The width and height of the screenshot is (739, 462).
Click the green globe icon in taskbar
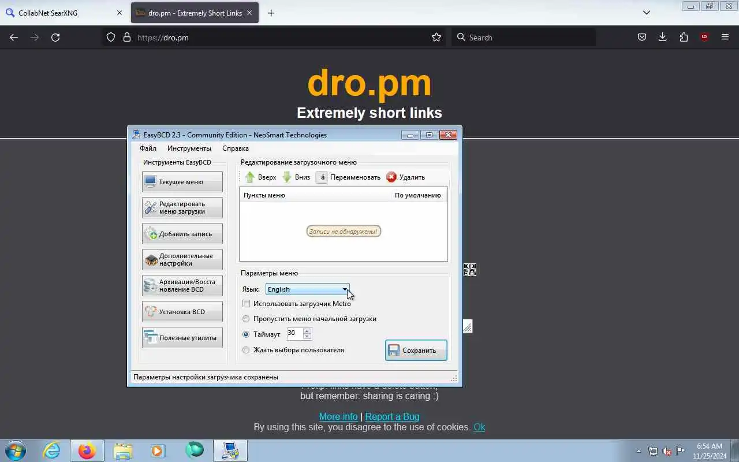coord(195,450)
